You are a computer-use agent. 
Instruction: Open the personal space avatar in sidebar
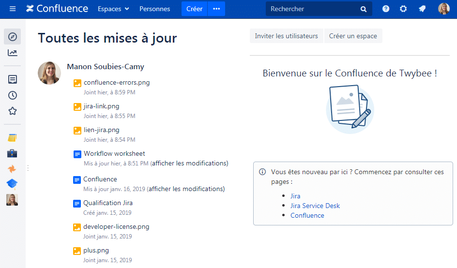click(x=12, y=200)
